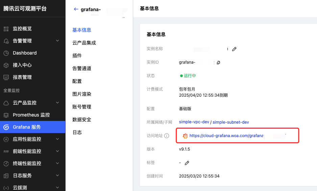Click the 报表管理 monitor icon
The height and width of the screenshot is (191, 317).
[x=6, y=77]
